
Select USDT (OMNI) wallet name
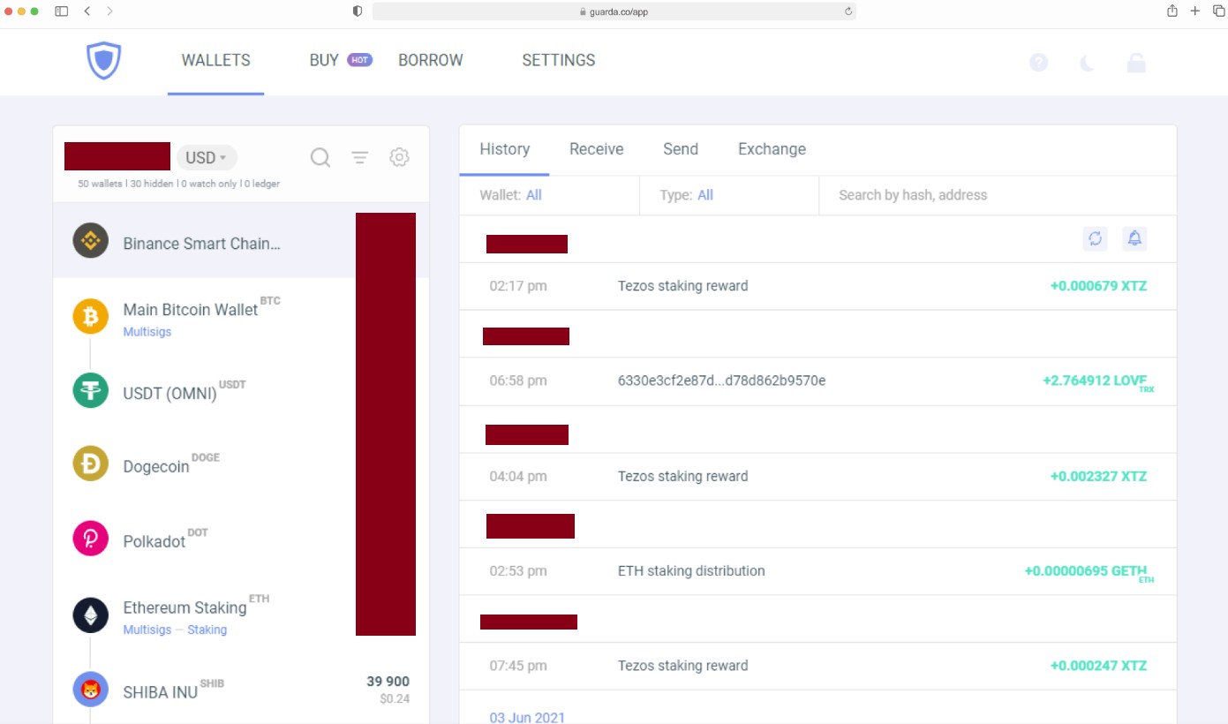pos(170,394)
